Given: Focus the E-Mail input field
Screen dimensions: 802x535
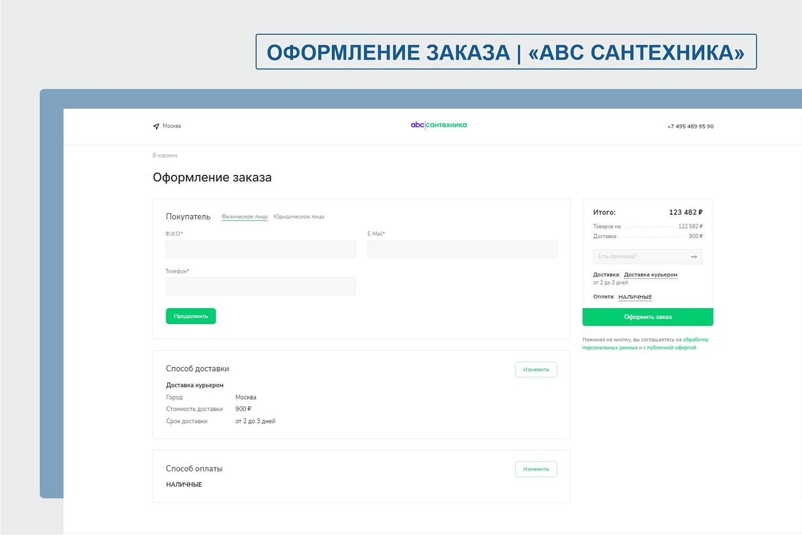Looking at the screenshot, I should (x=462, y=249).
